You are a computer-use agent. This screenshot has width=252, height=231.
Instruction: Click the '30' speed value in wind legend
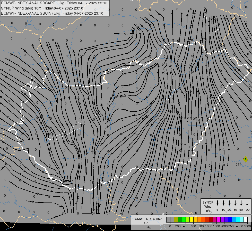[235, 210]
